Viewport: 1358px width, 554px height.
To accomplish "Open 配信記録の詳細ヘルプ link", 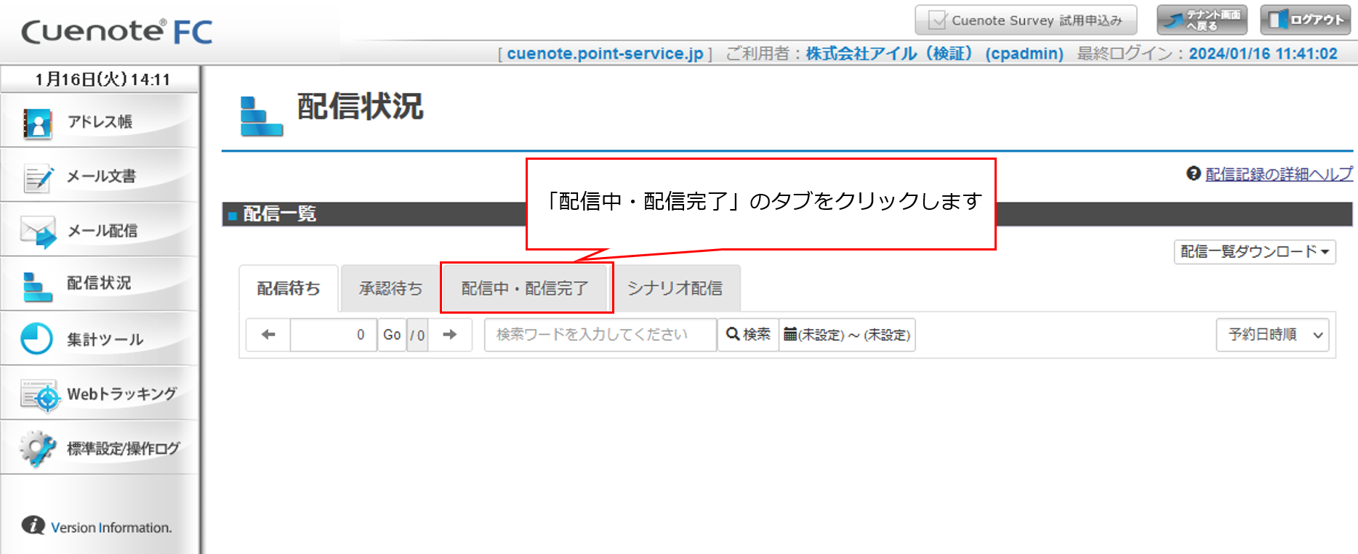I will click(1279, 174).
